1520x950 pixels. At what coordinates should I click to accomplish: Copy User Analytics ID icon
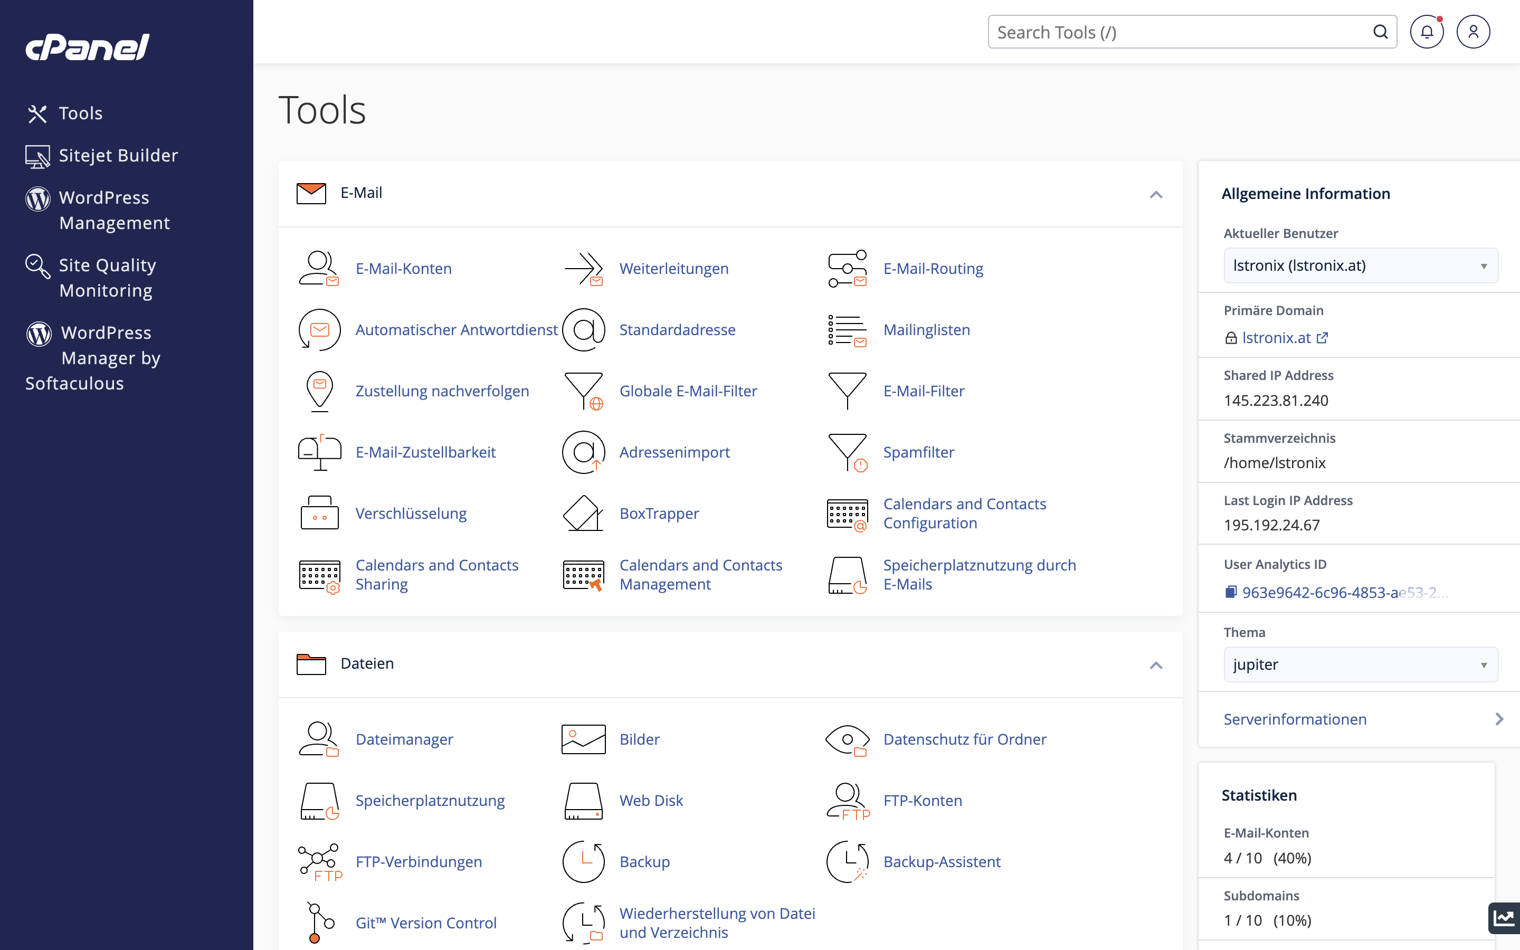(x=1230, y=592)
